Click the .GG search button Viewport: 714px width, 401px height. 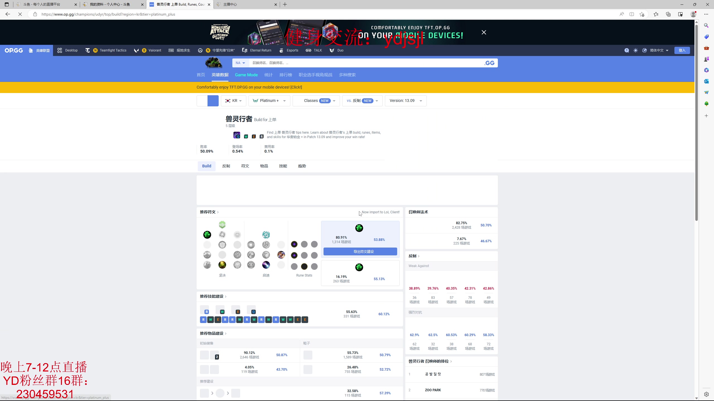click(x=489, y=63)
